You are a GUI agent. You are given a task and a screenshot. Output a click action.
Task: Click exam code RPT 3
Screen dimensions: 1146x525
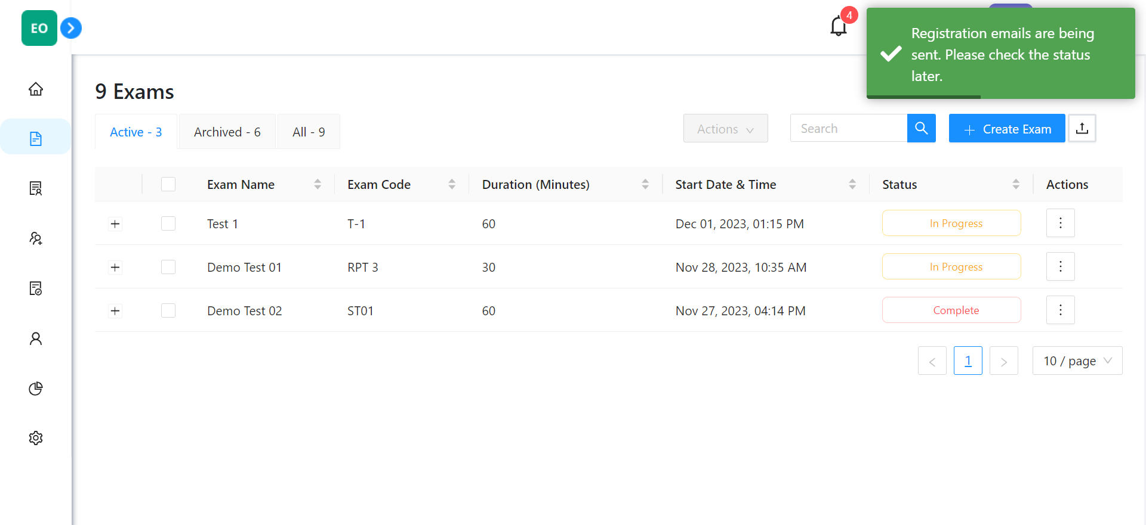click(x=363, y=268)
